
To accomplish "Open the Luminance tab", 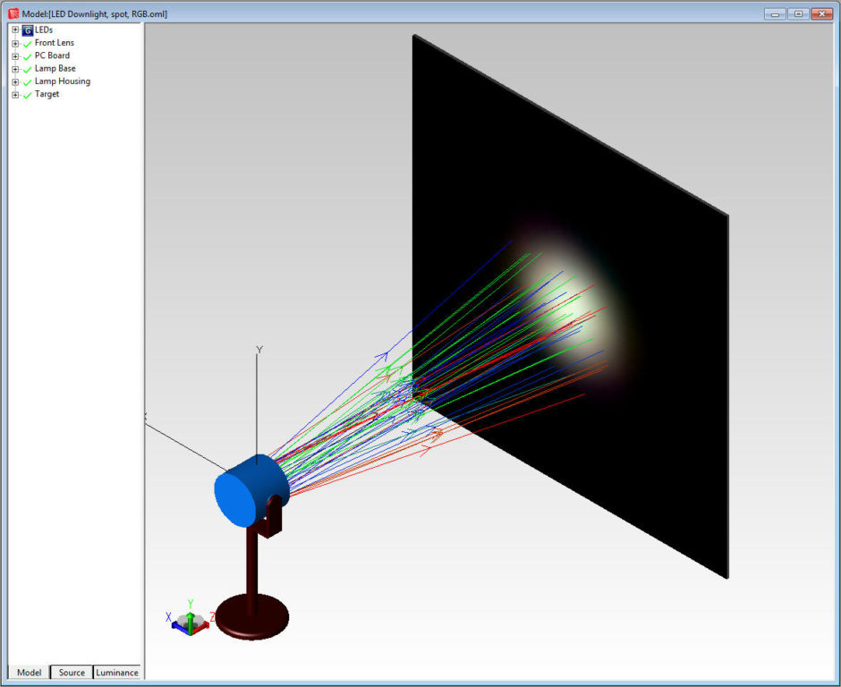I will tap(116, 672).
